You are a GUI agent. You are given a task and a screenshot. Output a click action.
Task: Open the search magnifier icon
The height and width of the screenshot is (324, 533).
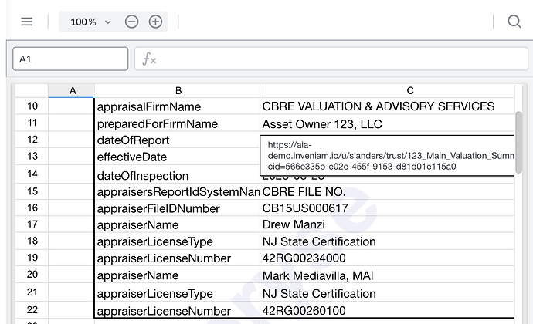514,22
